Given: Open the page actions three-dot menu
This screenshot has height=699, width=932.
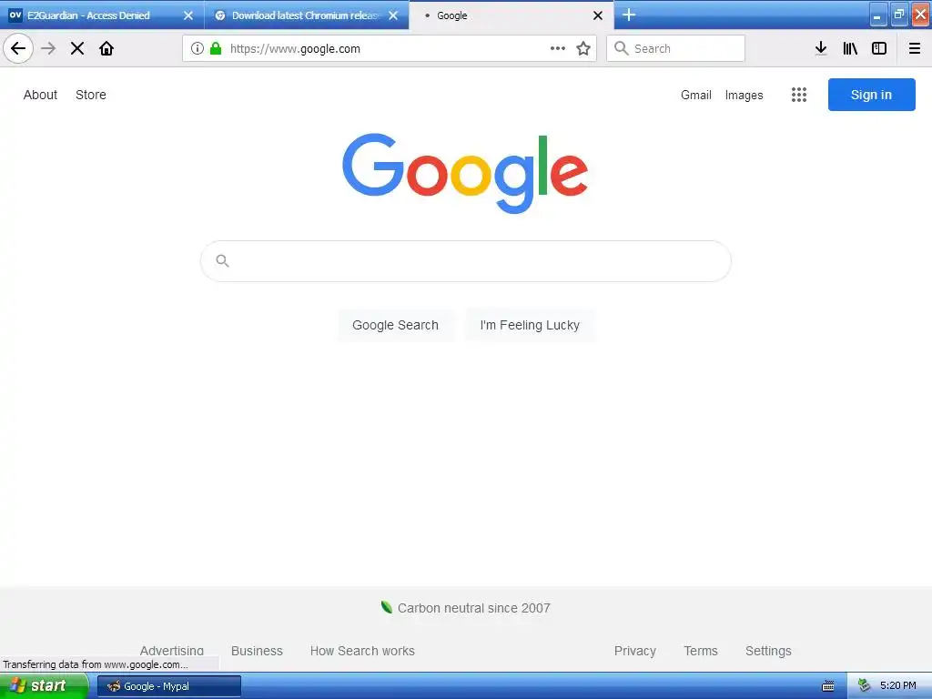Looking at the screenshot, I should tap(558, 48).
